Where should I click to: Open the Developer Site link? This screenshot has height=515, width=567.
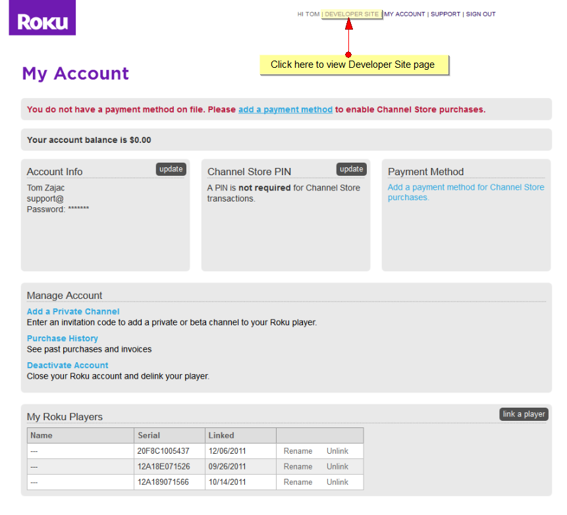pyautogui.click(x=352, y=14)
